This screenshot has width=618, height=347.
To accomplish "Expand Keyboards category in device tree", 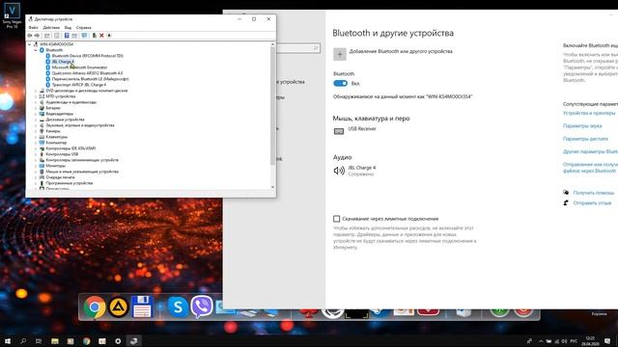I will (36, 137).
